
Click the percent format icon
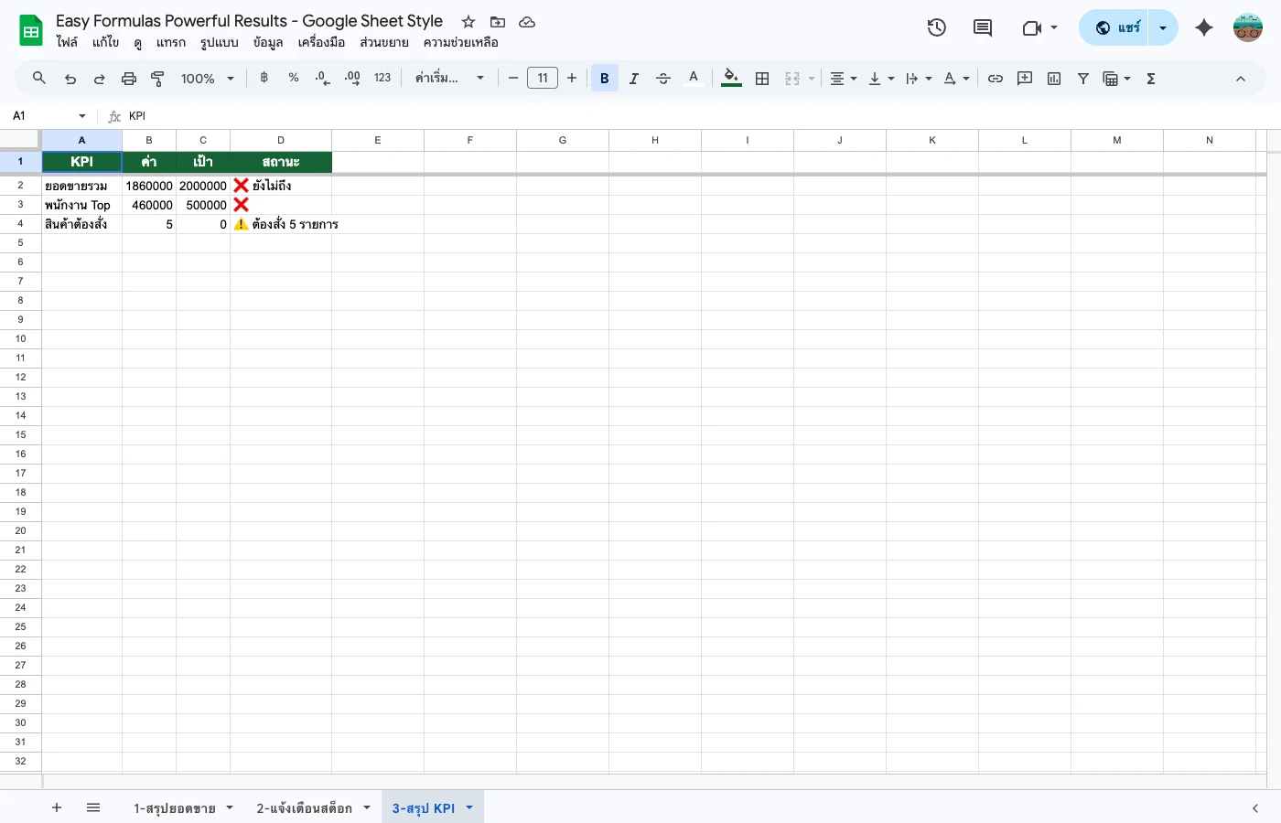pos(293,78)
